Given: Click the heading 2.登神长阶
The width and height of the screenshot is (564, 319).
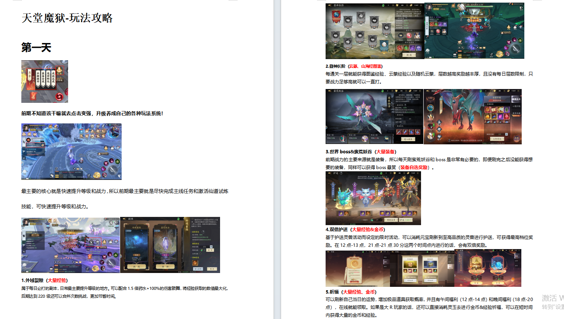Looking at the screenshot, I should [336, 66].
